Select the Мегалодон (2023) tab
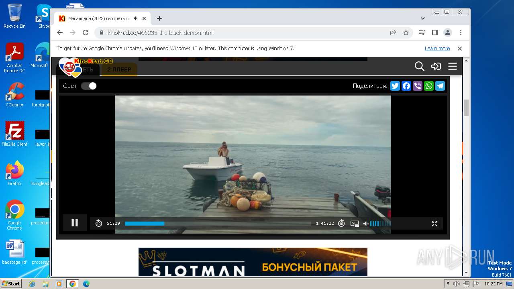Viewport: 514px width, 289px height. [102, 18]
